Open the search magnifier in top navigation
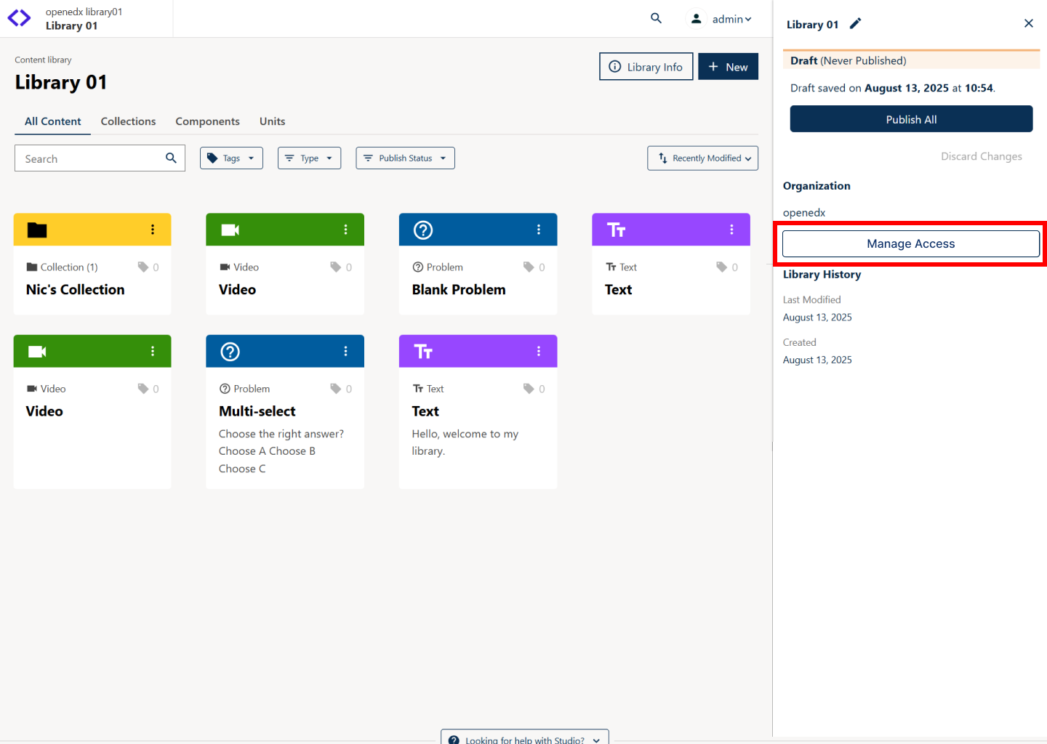 (x=656, y=18)
